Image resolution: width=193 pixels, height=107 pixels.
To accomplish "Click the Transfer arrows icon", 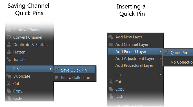I will point(9,60).
